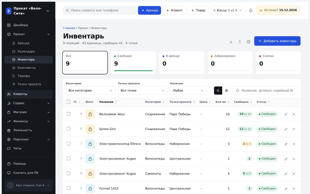The image size is (310, 194).
Task: Select the В аренде filter card
Action: (182, 63)
